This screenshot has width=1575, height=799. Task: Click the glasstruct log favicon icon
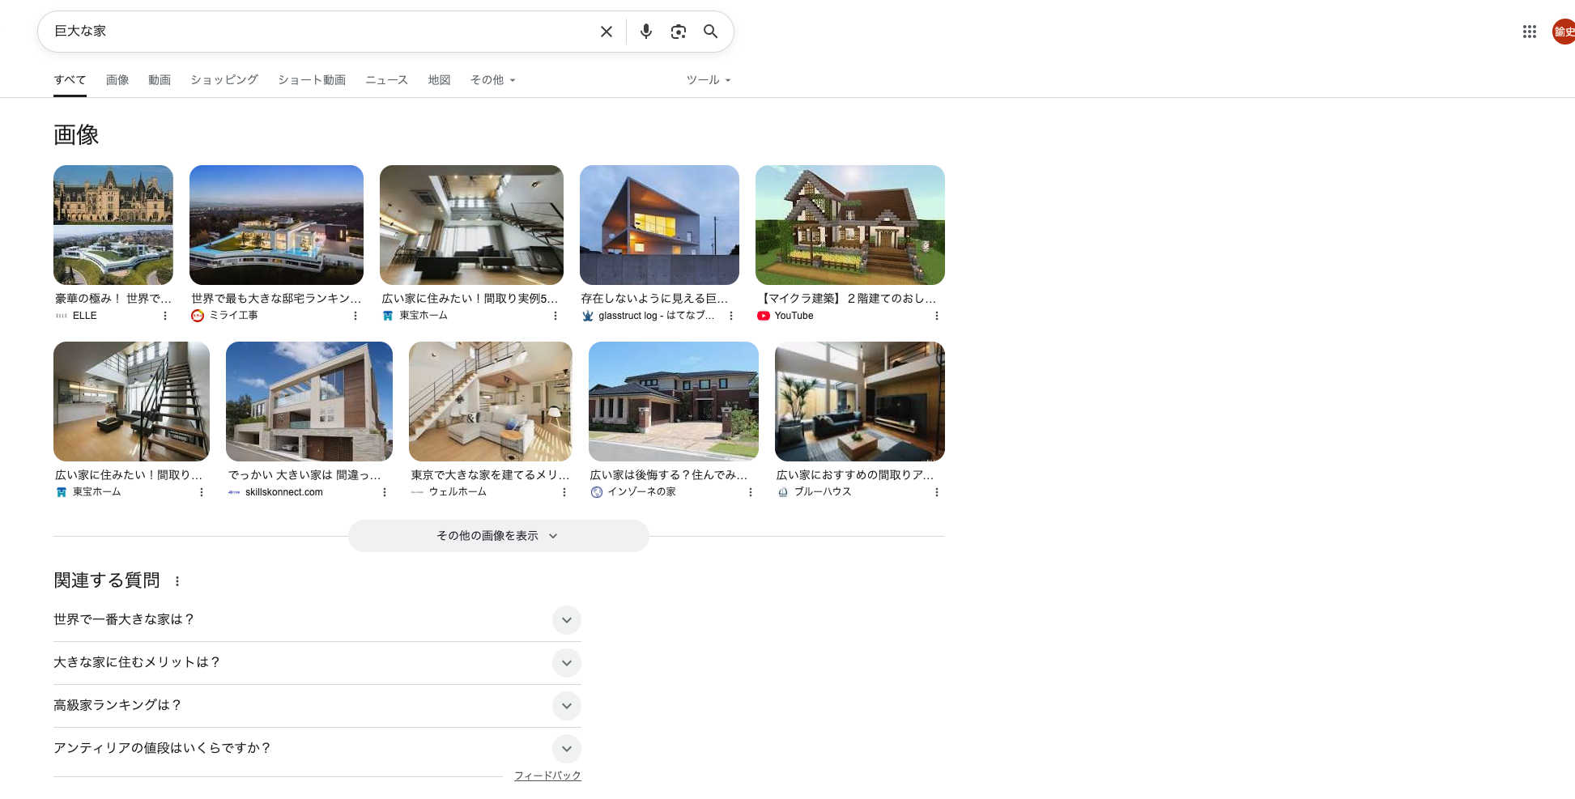[588, 316]
